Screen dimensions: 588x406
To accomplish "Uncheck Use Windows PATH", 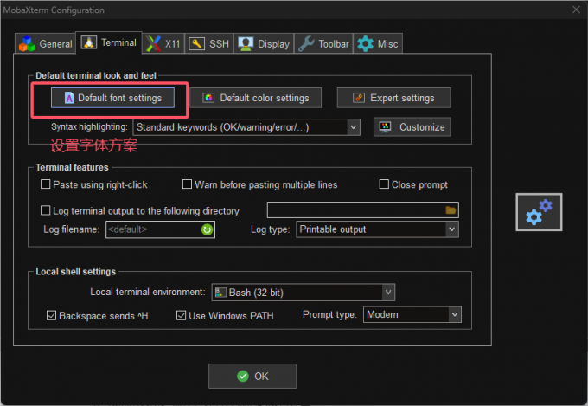I will (181, 315).
